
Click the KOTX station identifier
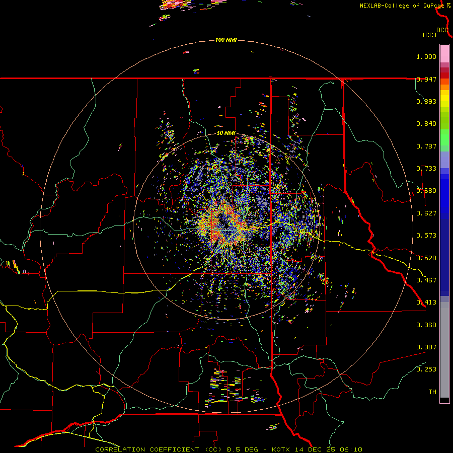pyautogui.click(x=282, y=449)
